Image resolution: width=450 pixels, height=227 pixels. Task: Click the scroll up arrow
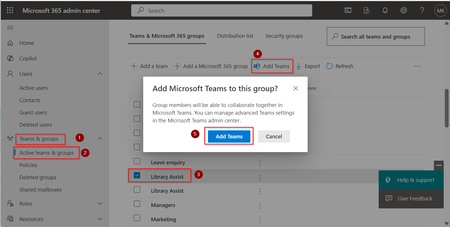(x=447, y=23)
